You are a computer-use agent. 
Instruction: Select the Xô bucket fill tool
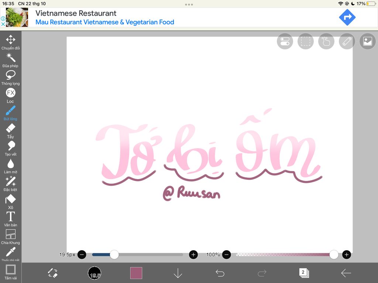[x=11, y=202]
